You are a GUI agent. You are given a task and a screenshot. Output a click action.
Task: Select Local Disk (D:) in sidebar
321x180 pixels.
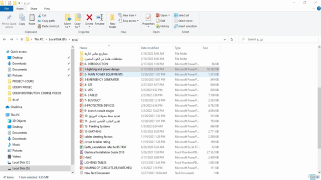click(x=21, y=168)
